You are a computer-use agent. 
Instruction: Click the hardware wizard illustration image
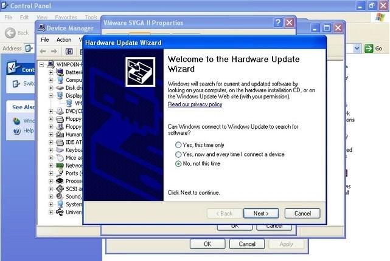point(141,72)
